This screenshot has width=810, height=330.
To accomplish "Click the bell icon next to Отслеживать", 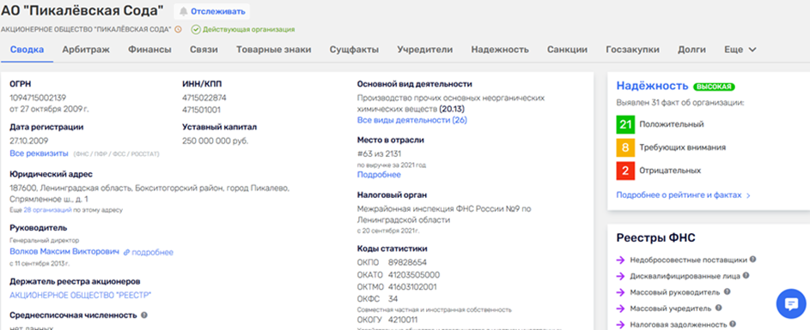I will 183,11.
